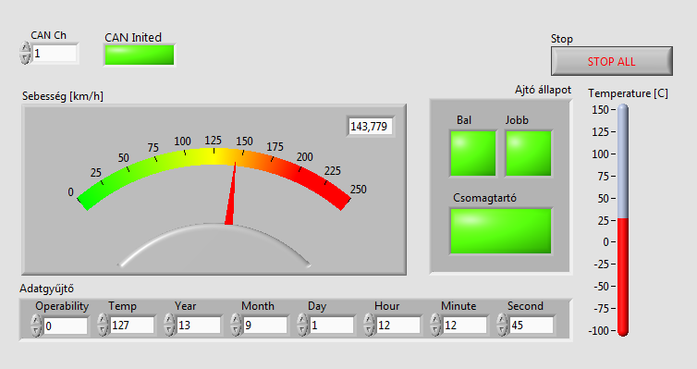This screenshot has height=369, width=697.
Task: Toggle the Bal door indicator
Action: 473,154
